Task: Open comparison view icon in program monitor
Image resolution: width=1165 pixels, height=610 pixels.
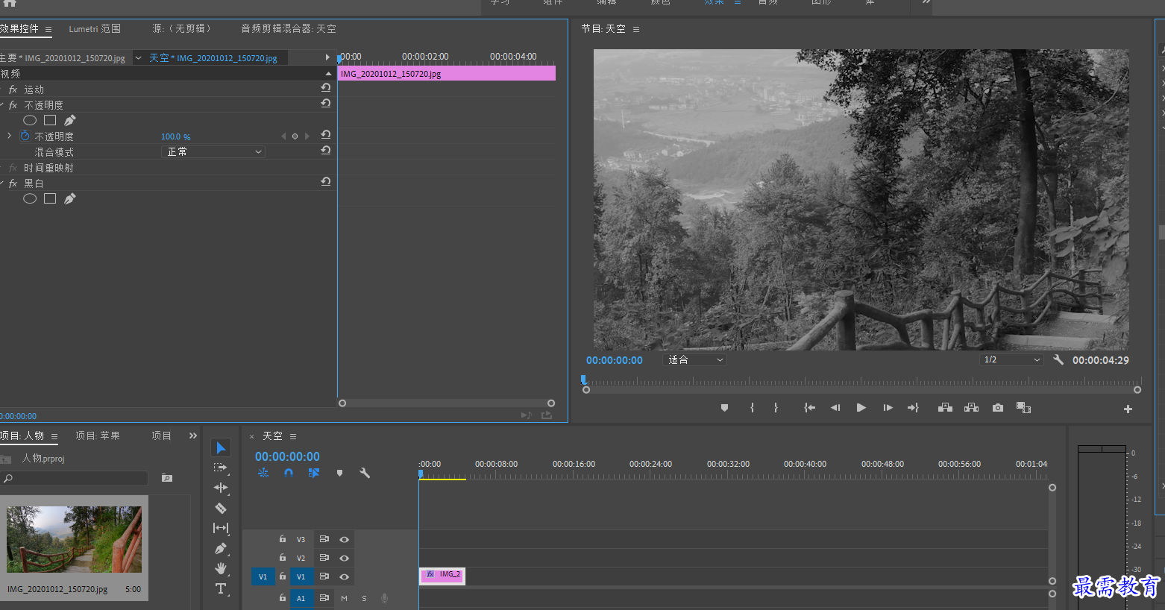Action: tap(1023, 408)
